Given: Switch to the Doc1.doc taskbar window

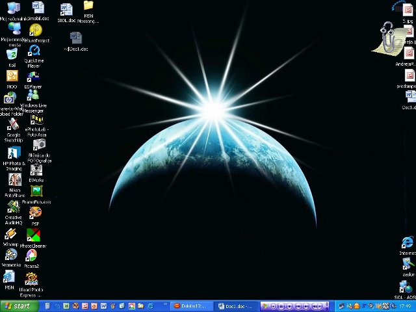Looking at the screenshot, I should pos(235,306).
